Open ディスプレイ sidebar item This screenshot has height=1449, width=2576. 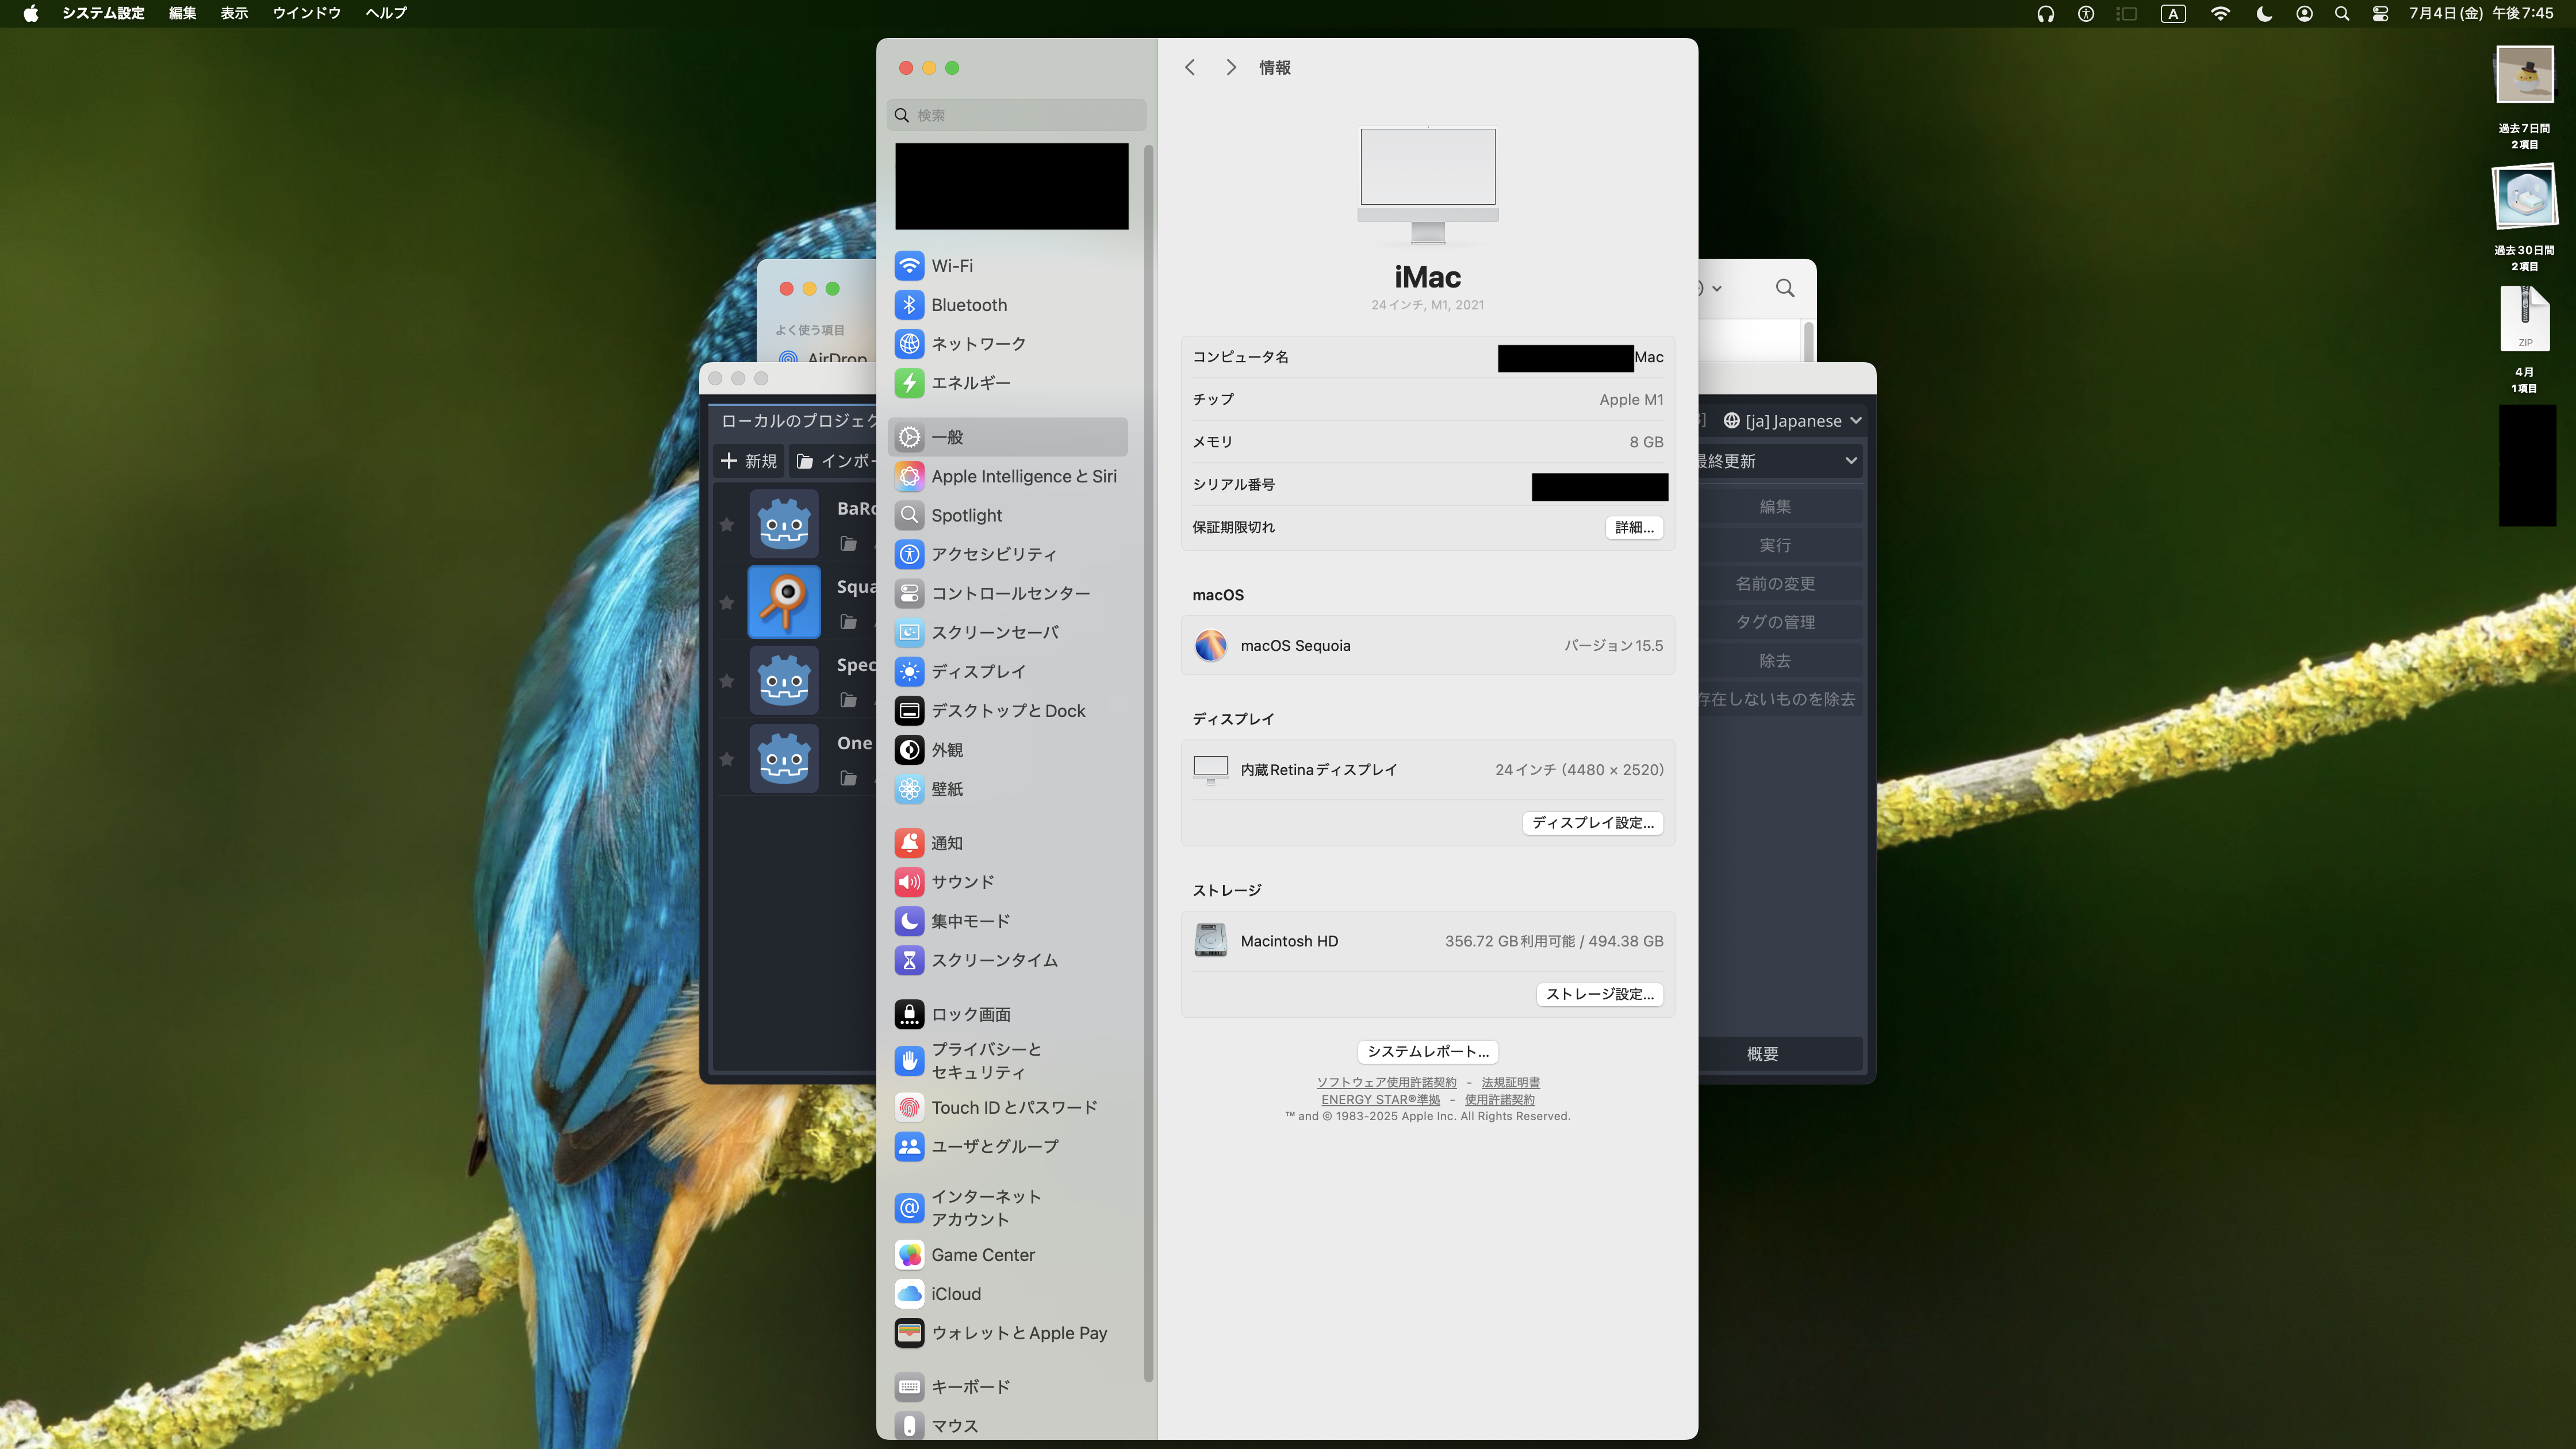[x=1008, y=672]
